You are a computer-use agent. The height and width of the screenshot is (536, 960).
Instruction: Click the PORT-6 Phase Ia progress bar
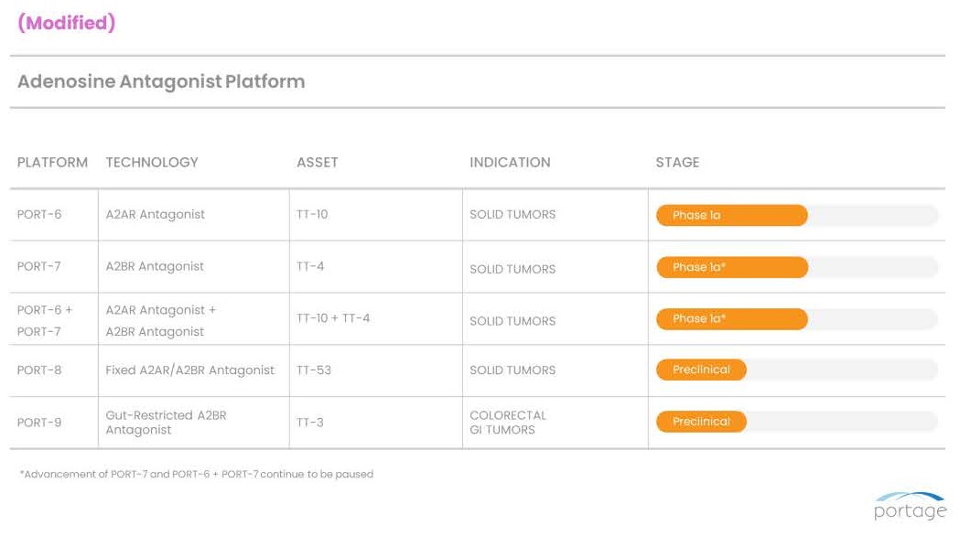click(731, 216)
